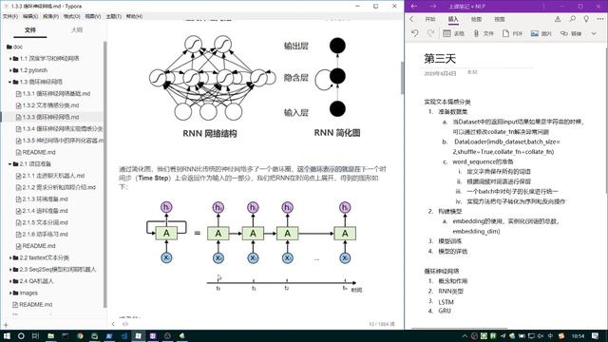Undo in OneNote toolbar
Viewport: 608px width, 342px height.
(415, 33)
